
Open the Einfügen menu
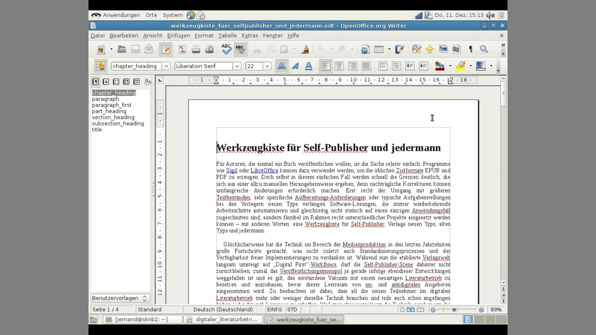(178, 35)
